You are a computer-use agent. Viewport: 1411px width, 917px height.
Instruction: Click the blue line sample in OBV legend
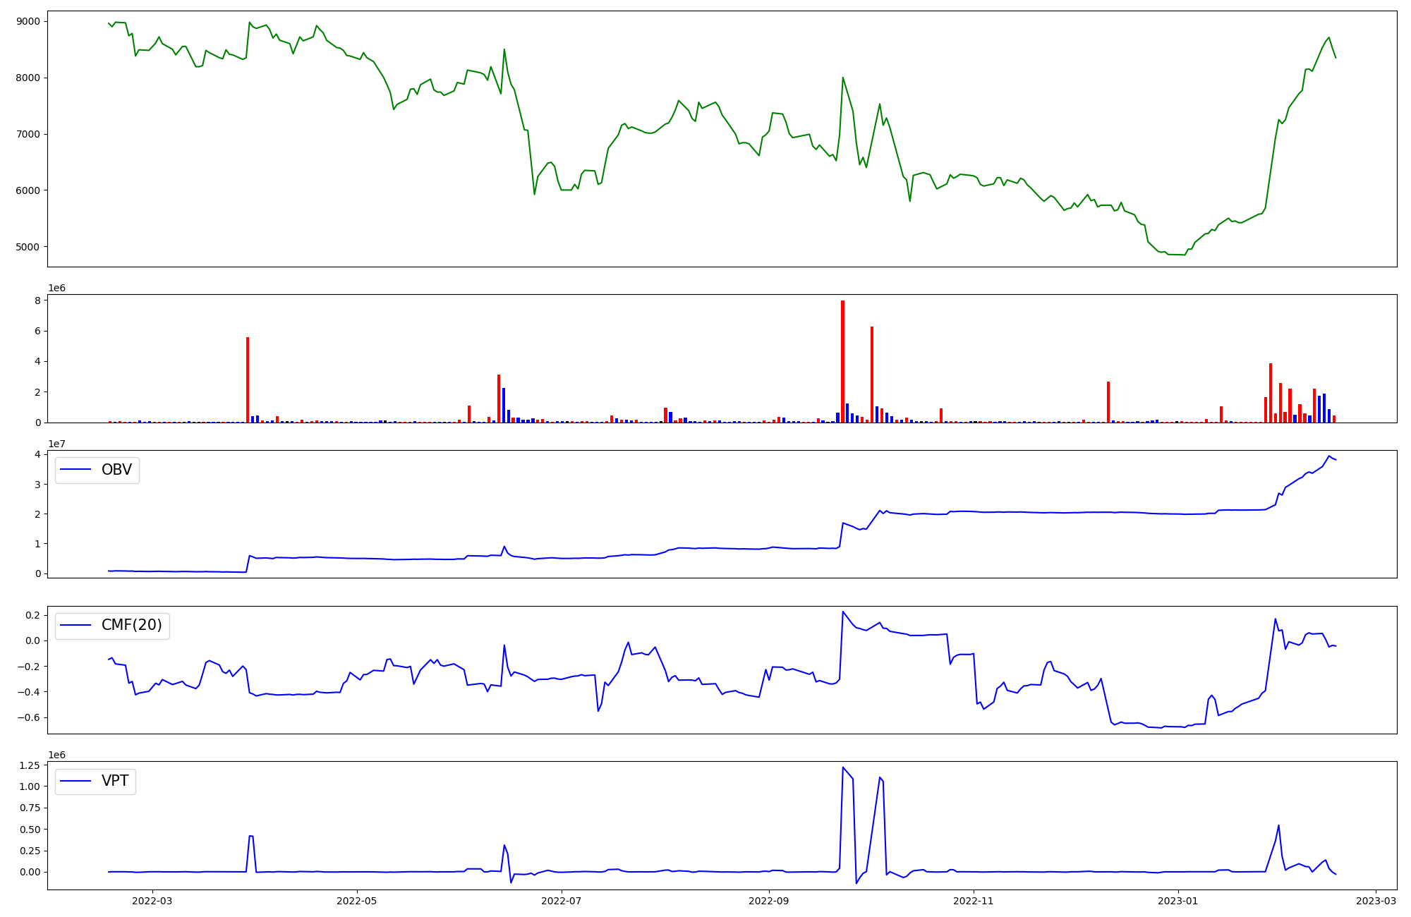76,470
